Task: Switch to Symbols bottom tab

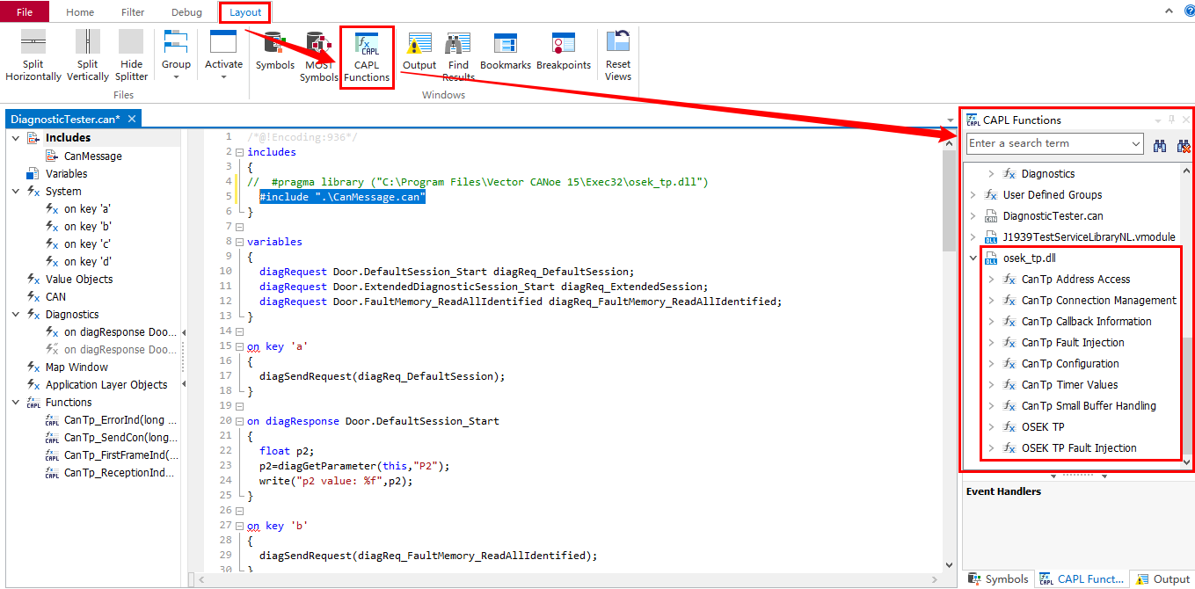Action: (x=998, y=578)
